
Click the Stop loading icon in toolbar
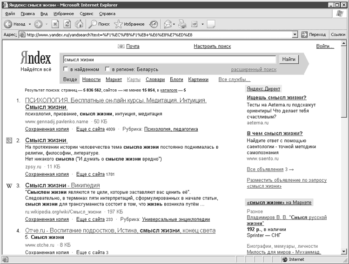[x=55, y=24]
